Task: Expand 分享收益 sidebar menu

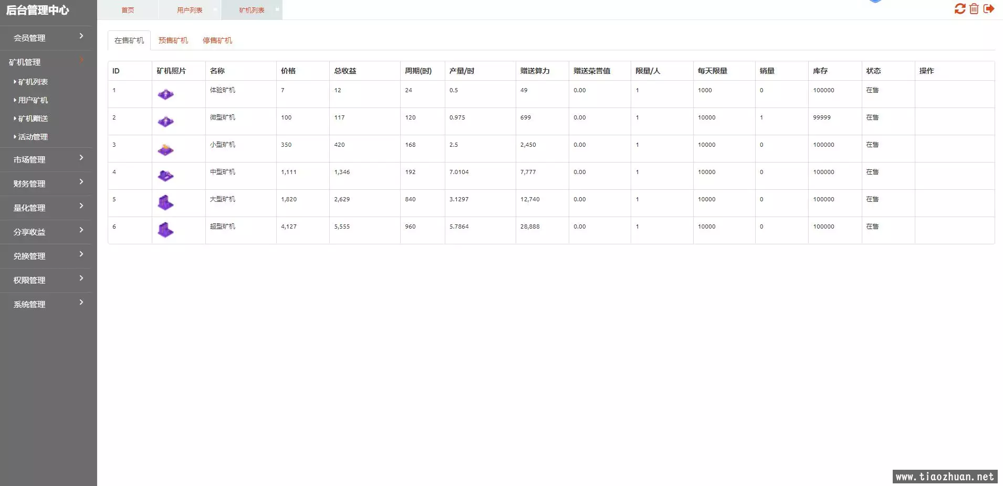Action: pos(46,232)
